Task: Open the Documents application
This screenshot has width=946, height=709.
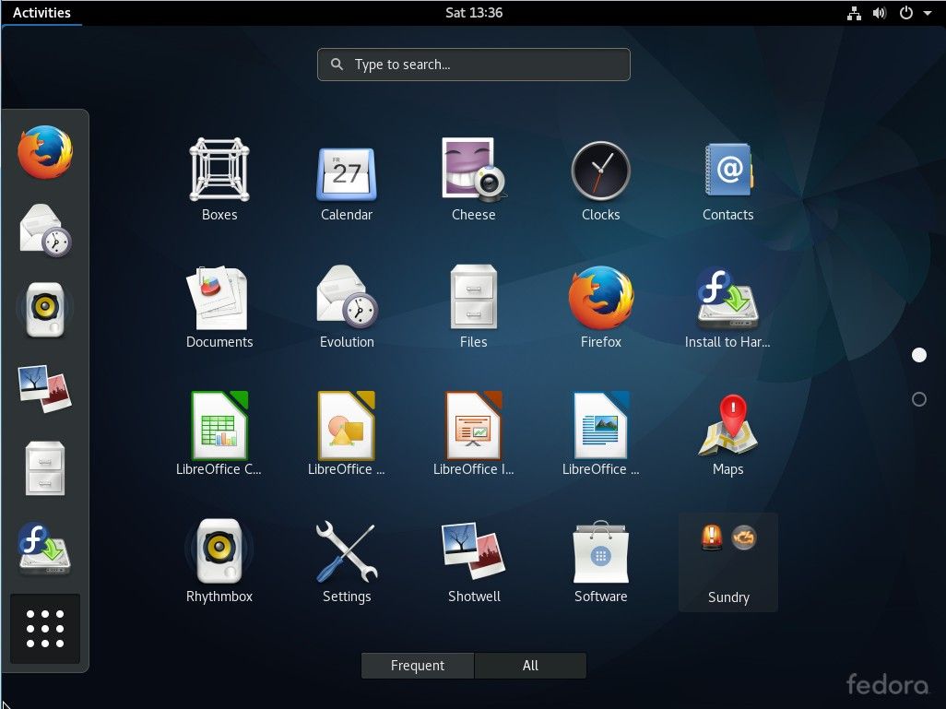Action: coord(219,306)
